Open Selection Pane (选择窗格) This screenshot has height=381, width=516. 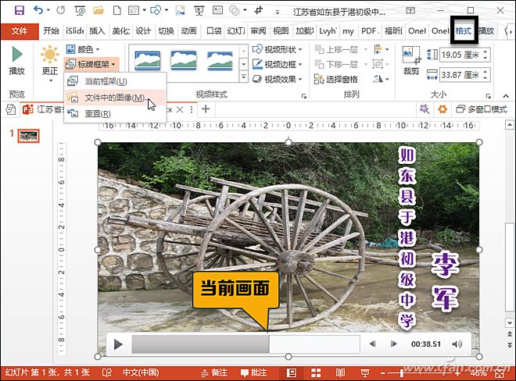point(336,79)
